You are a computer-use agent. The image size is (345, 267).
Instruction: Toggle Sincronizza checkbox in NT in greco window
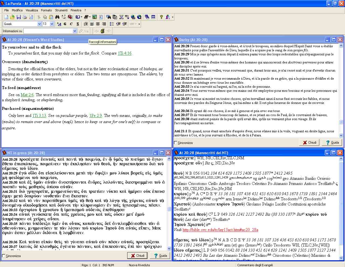coord(4,256)
